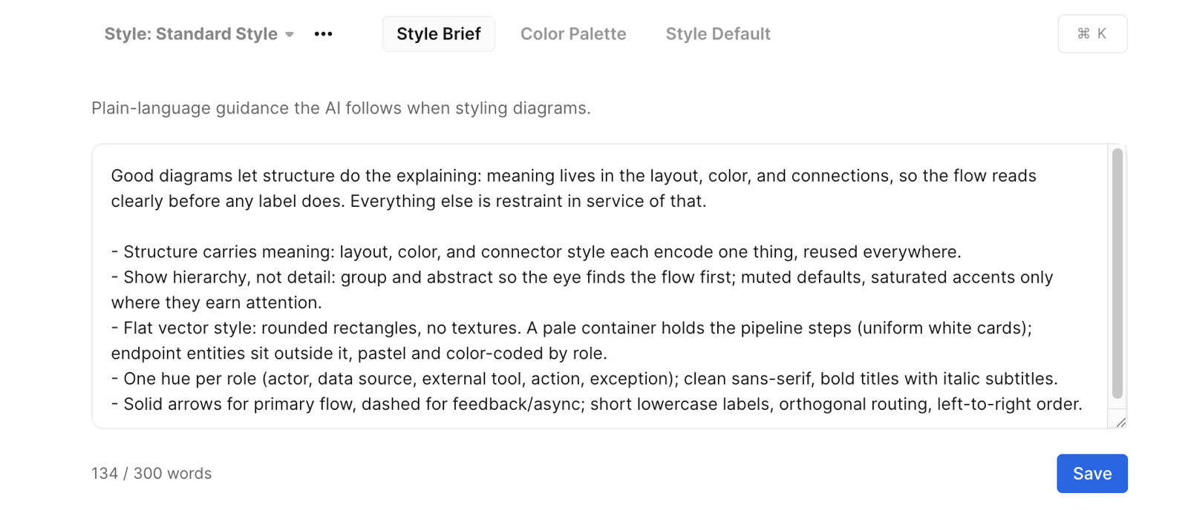Place cursor on 'Show hierarchy, not detail' bullet
The height and width of the screenshot is (510, 1188).
click(582, 290)
